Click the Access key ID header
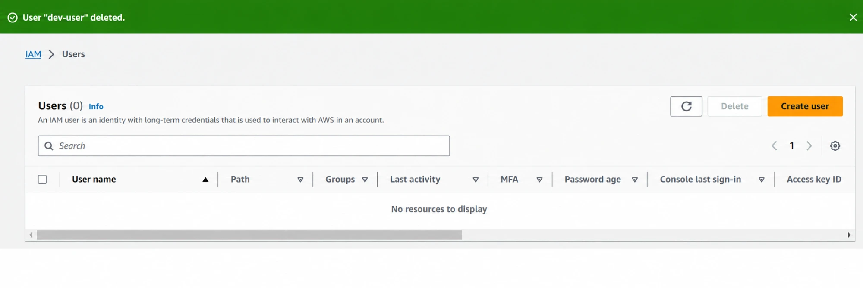Image resolution: width=863 pixels, height=288 pixels. (x=814, y=180)
